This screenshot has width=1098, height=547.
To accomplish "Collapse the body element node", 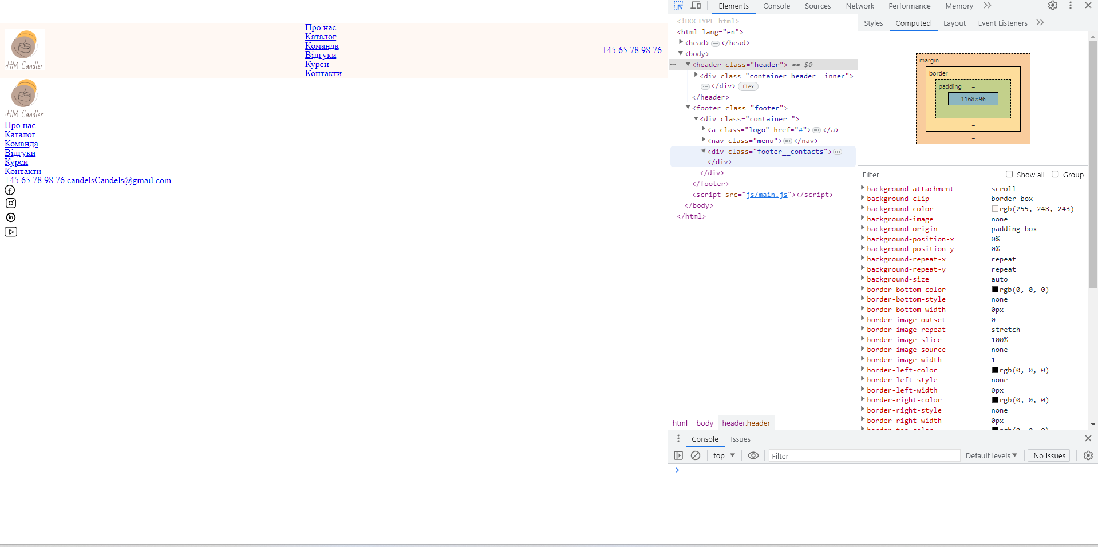I will click(681, 53).
